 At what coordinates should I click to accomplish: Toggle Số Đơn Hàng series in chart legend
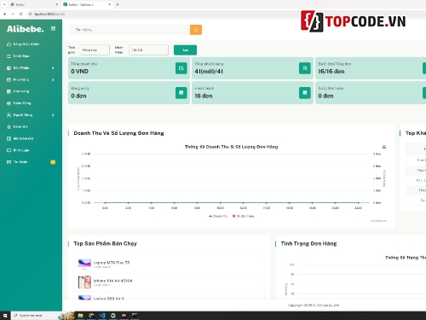[243, 216]
